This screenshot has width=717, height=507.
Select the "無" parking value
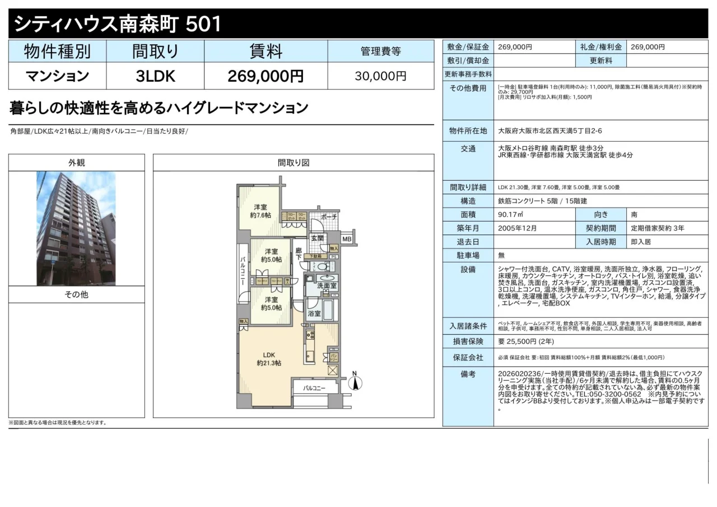pos(501,255)
